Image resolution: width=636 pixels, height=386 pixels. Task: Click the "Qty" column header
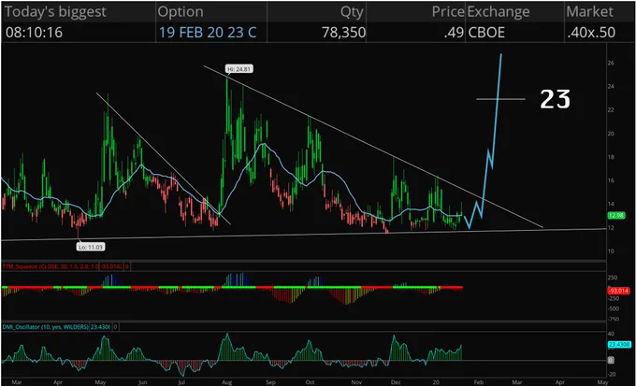coord(352,11)
